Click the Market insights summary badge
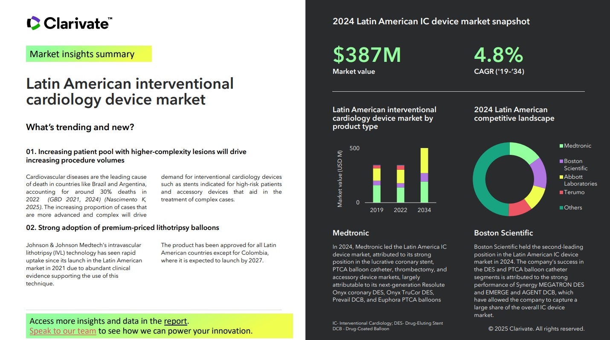 click(x=89, y=54)
